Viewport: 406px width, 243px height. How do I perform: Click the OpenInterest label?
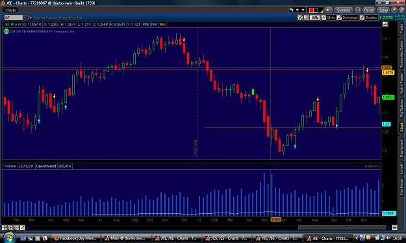tap(46, 166)
